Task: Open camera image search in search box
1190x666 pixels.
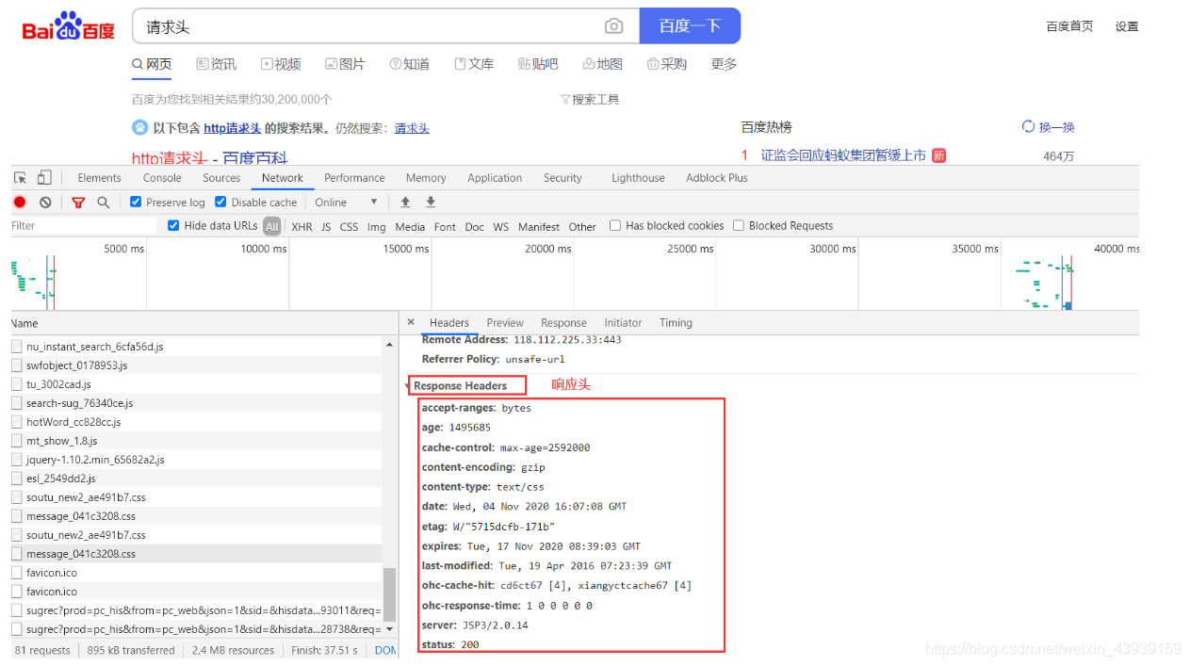Action: (x=613, y=26)
